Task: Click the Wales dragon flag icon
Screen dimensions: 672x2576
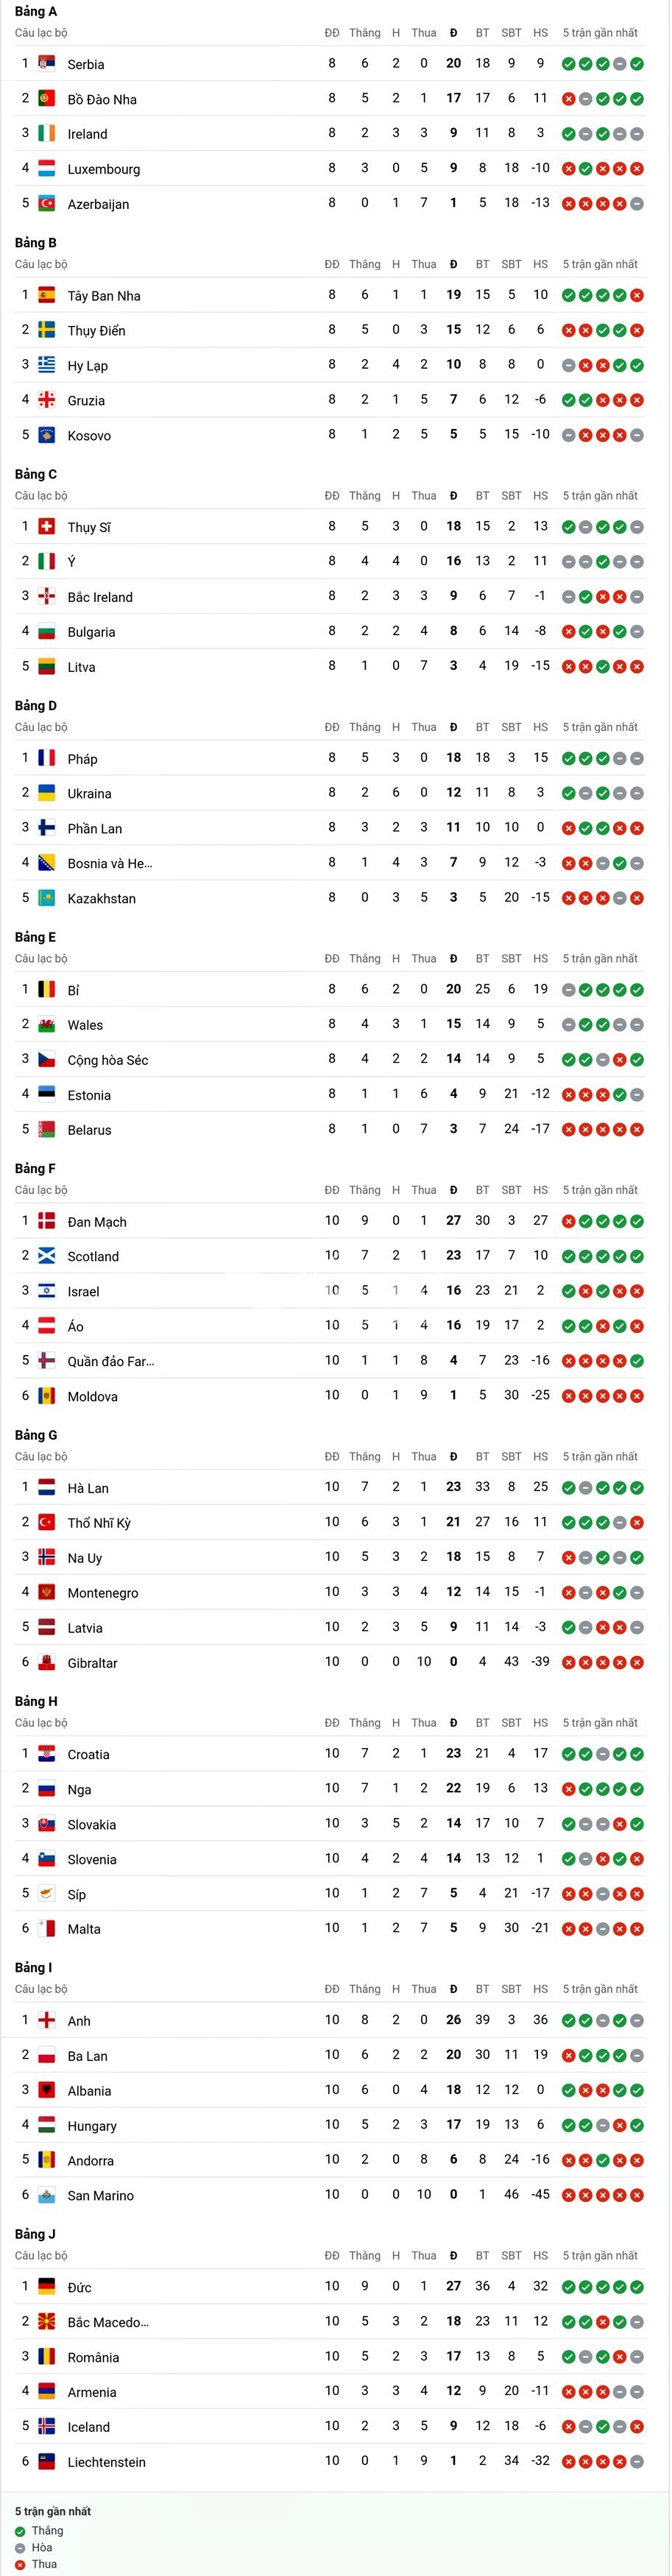Action: [46, 1024]
